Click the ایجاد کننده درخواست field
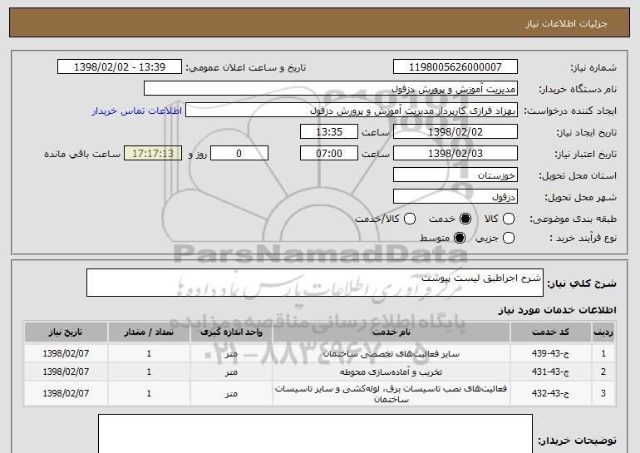This screenshot has height=453, width=640. pyautogui.click(x=352, y=111)
